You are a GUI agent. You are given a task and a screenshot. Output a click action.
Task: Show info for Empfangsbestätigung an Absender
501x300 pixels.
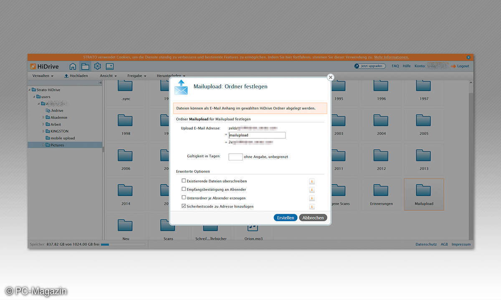[x=312, y=190]
